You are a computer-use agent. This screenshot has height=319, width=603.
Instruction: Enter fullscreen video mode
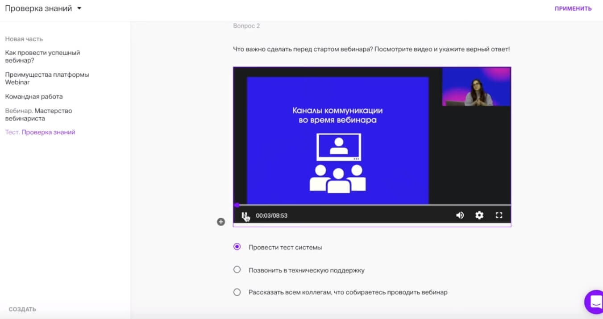[499, 215]
